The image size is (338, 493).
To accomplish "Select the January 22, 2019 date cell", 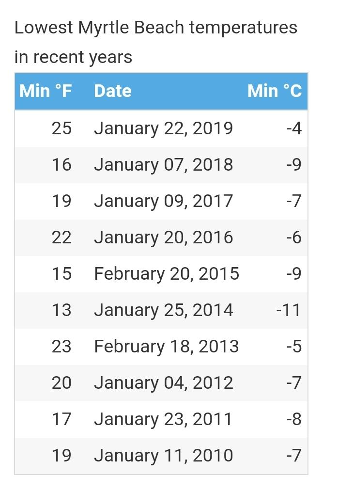I will tap(163, 128).
